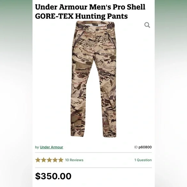187x187 pixels.
Task: Click the right belt strap on waistband
Action: pos(110,25)
